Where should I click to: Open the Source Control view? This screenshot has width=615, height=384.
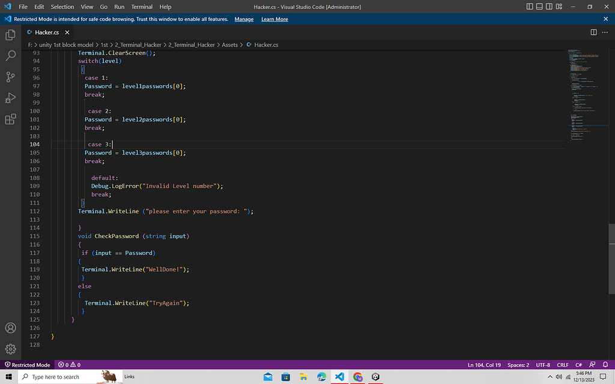click(x=11, y=77)
